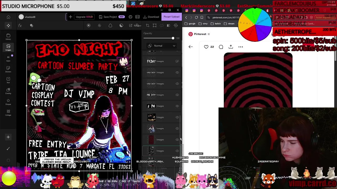Hide the red spiral background layer
This screenshot has height=189, width=337.
pyautogui.click(x=177, y=140)
